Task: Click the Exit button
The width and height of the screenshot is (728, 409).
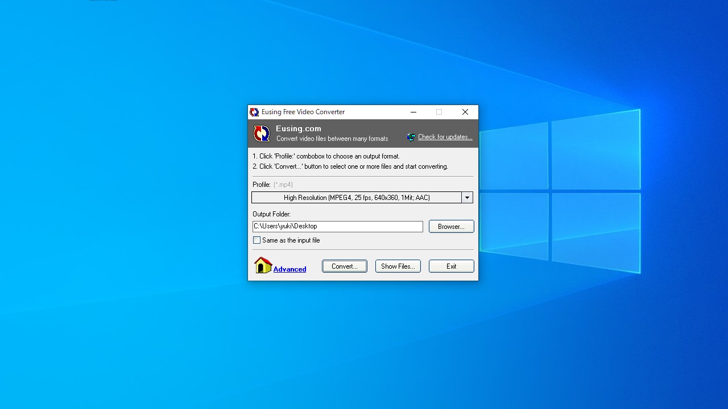Action: click(x=452, y=266)
